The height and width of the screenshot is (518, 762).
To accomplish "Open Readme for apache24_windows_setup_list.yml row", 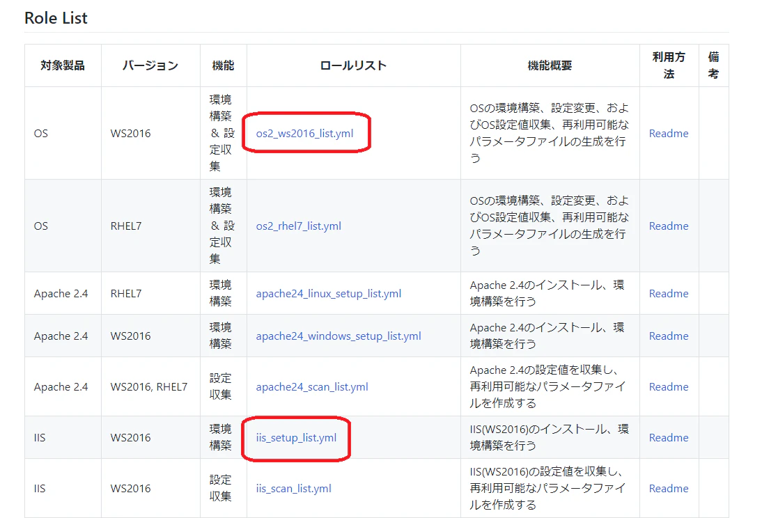I will (669, 336).
